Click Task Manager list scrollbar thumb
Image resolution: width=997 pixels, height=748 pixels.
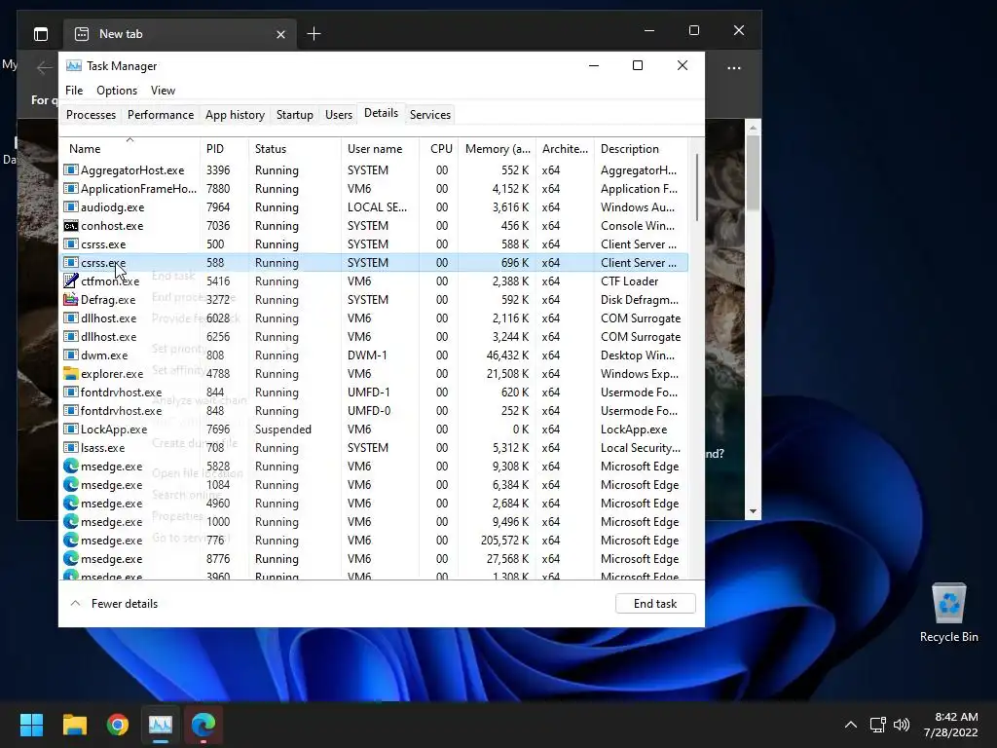coord(697,188)
